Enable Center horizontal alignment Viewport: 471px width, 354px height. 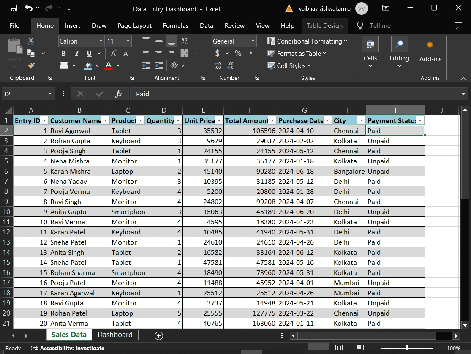pyautogui.click(x=159, y=53)
